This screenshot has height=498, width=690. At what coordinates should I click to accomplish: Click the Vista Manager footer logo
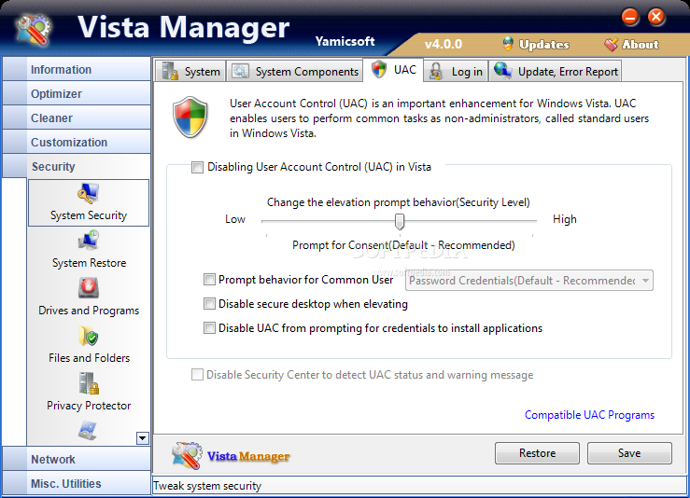231,455
